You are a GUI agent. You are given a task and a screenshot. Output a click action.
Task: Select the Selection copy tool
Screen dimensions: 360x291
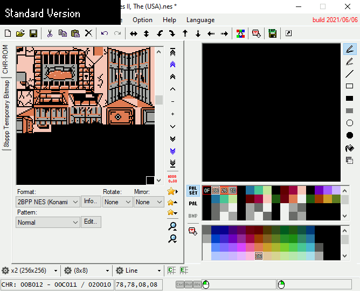pyautogui.click(x=350, y=161)
